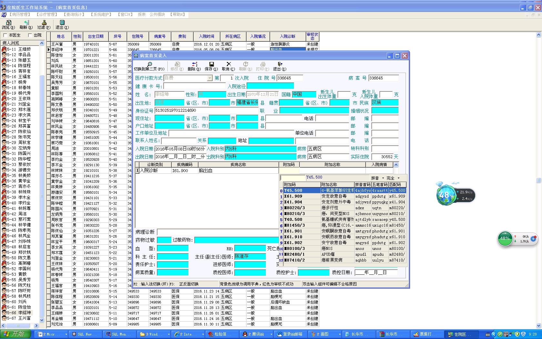
Task: Expand the 完全 match mode dropdown
Action: (398, 178)
